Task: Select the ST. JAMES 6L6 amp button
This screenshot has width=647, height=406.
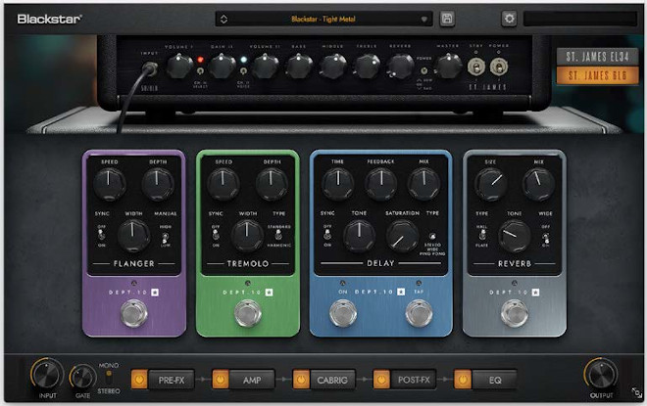Action: click(x=590, y=74)
